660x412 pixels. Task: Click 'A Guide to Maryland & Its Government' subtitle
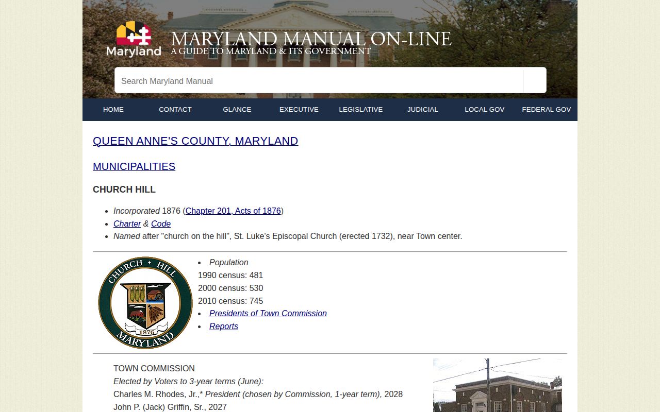pyautogui.click(x=271, y=51)
